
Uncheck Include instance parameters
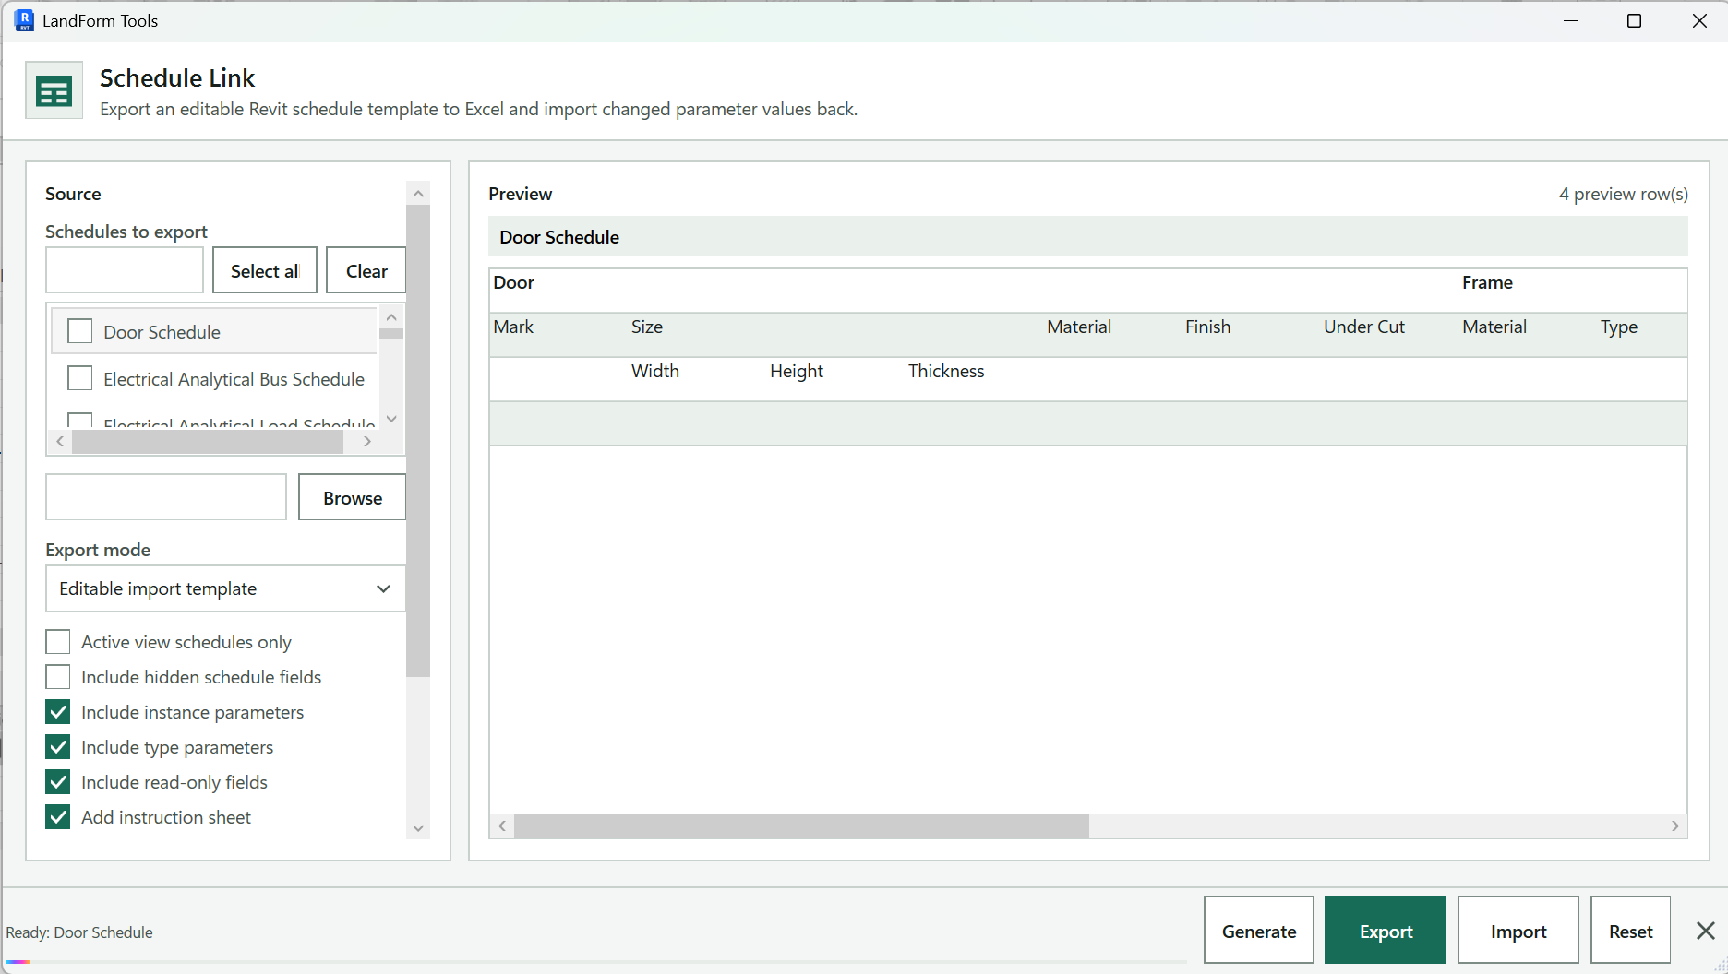point(58,712)
